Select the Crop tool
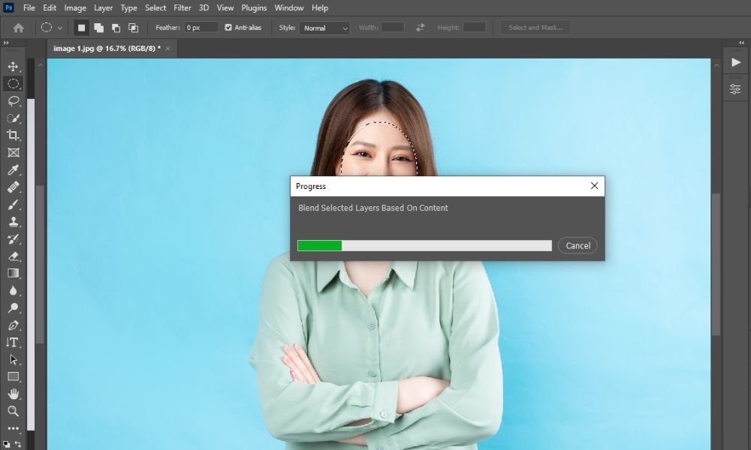The height and width of the screenshot is (450, 751). pyautogui.click(x=13, y=135)
